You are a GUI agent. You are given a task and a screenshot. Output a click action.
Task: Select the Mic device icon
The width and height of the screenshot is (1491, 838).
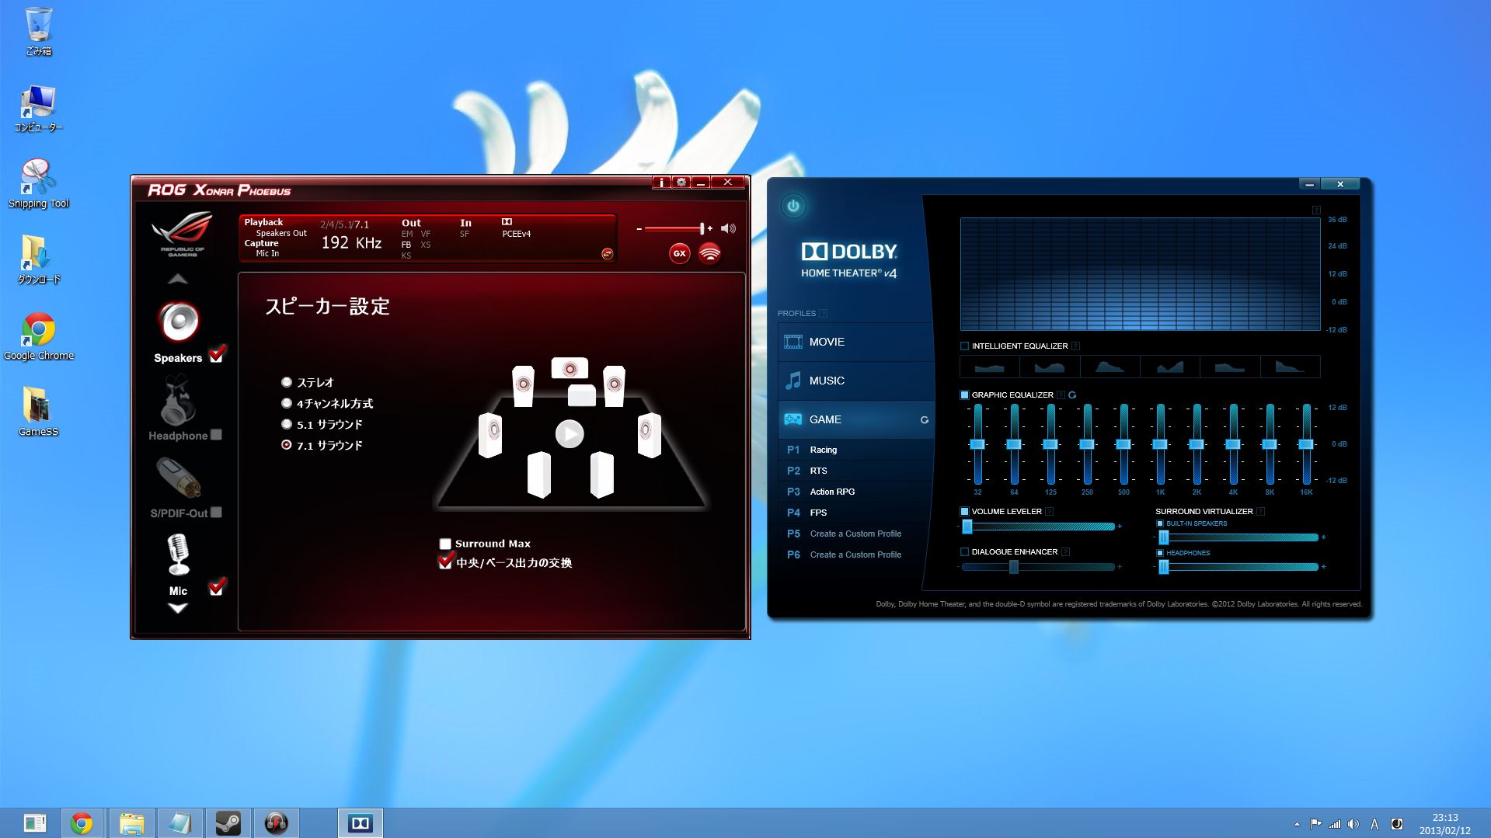tap(179, 553)
